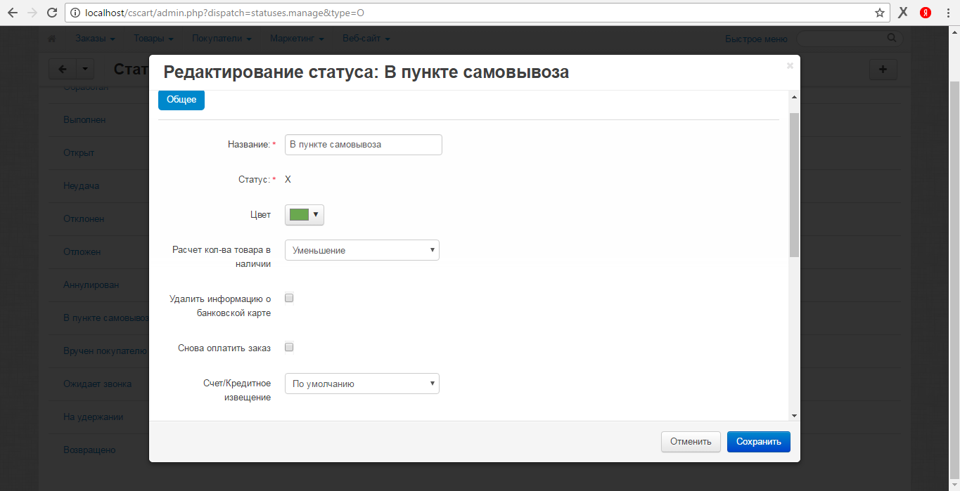The image size is (960, 491).
Task: Open the Ожидает звонка status
Action: [97, 384]
